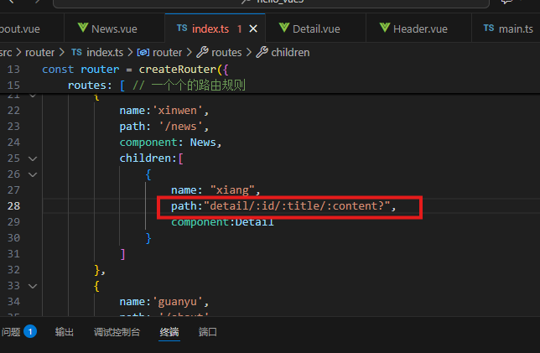The image size is (540, 353).
Task: Click the wrench icon before routes breadcrumb
Action: click(x=202, y=52)
